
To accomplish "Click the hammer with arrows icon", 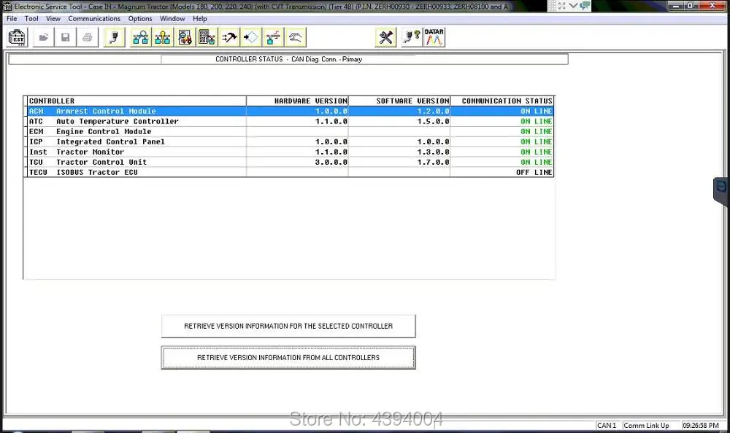I will 229,38.
